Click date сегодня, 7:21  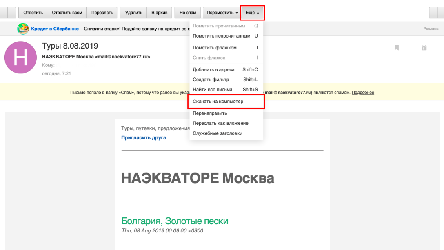pyautogui.click(x=56, y=73)
